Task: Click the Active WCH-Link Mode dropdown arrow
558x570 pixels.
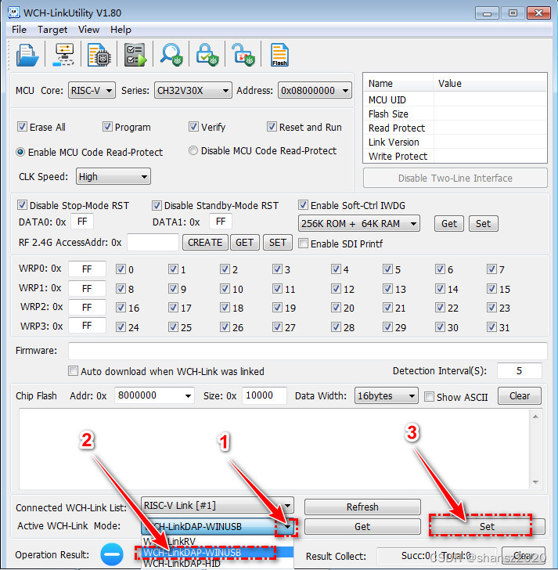Action: coord(287,527)
